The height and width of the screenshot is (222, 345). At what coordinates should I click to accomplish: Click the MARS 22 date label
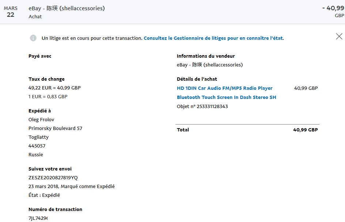click(x=11, y=12)
